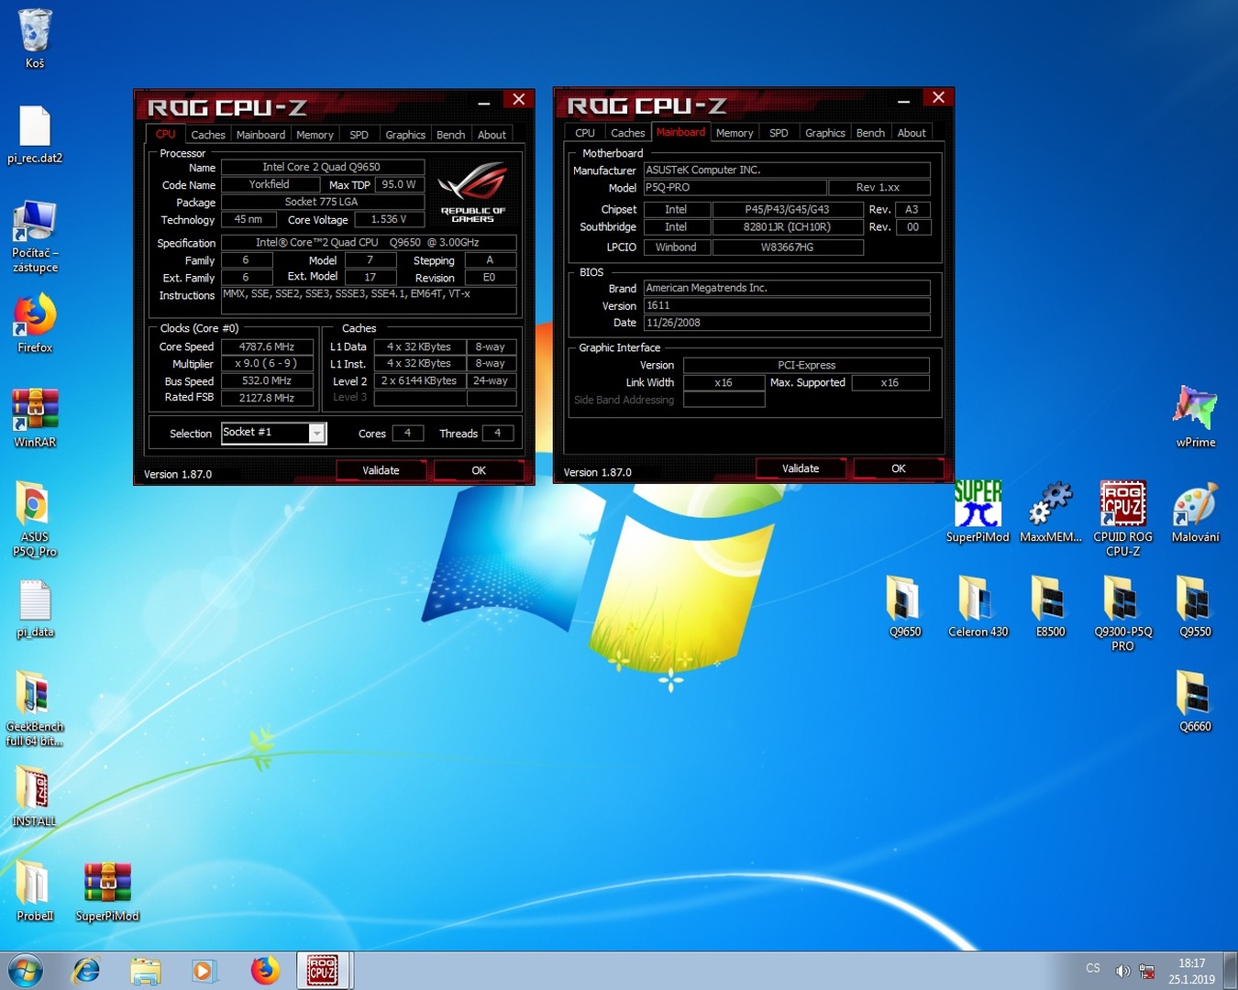The height and width of the screenshot is (990, 1238).
Task: Open the E8500 folder
Action: (1050, 607)
